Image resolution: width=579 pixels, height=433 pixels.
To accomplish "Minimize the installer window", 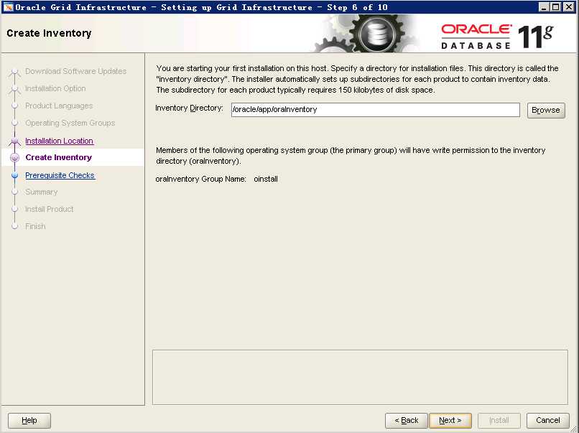I will [544, 7].
